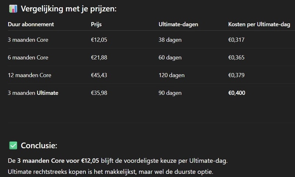295x177 pixels.
Task: Select the '6 maanden Core' row label
Action: coord(28,58)
